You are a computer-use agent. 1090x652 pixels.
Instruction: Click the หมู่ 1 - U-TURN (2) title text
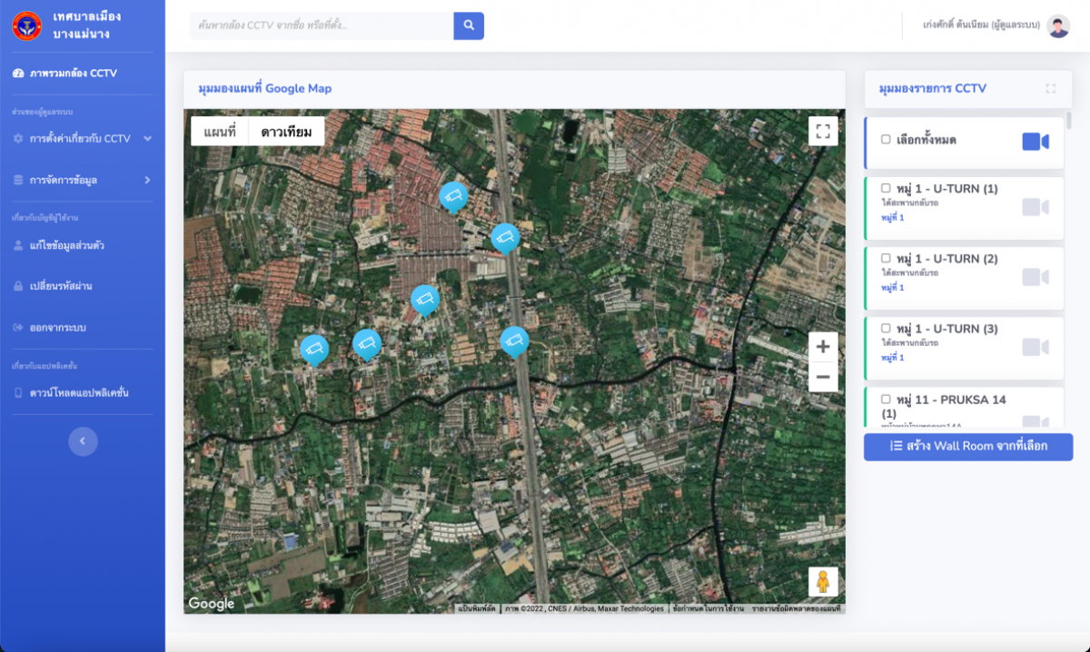coord(947,259)
